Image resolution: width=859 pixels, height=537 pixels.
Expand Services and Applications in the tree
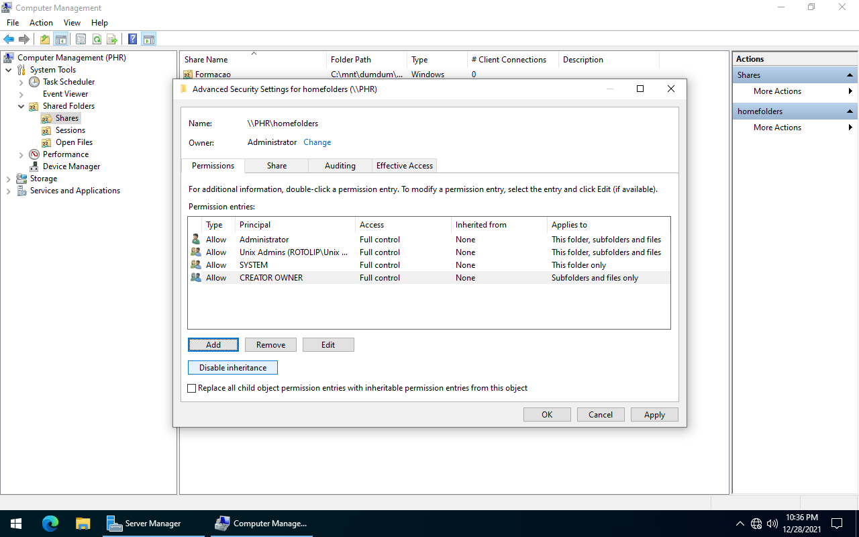point(7,190)
